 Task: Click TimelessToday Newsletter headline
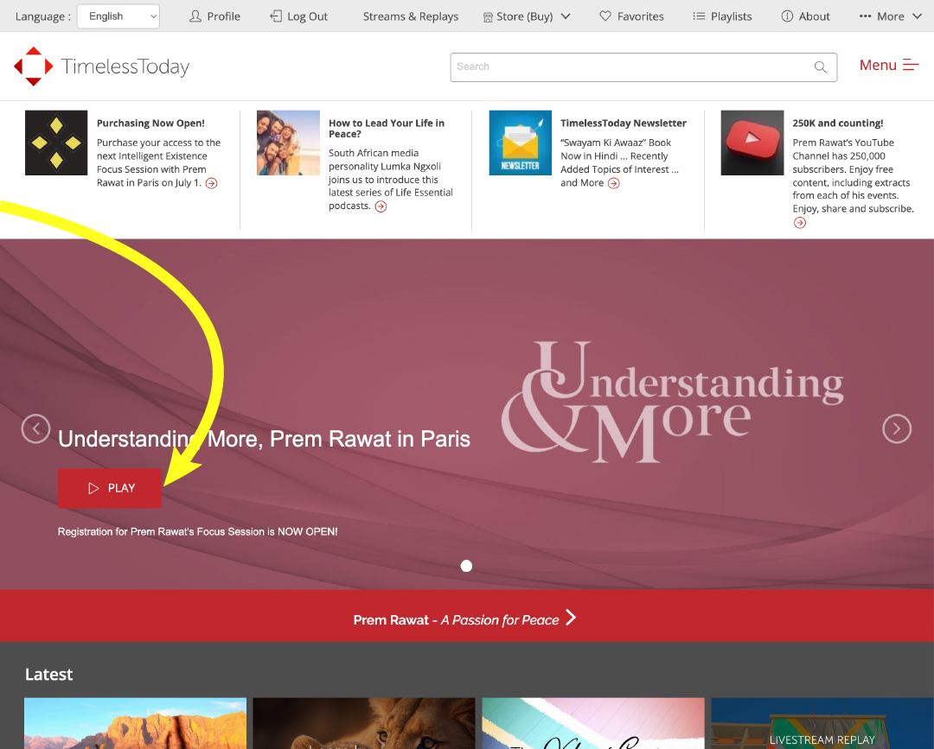(x=623, y=124)
